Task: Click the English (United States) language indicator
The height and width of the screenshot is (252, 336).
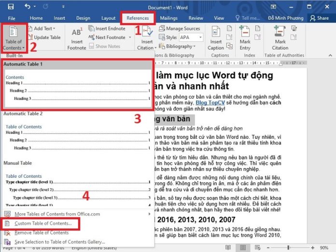Action: click(94, 248)
